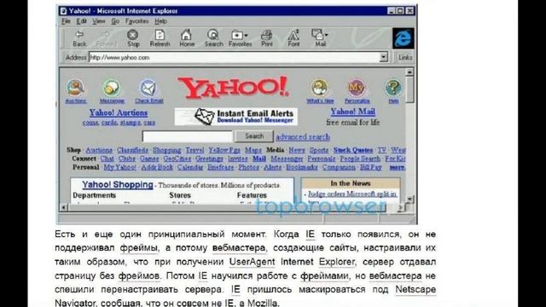546x307 pixels.
Task: Click the Travel link
Action: click(x=195, y=150)
